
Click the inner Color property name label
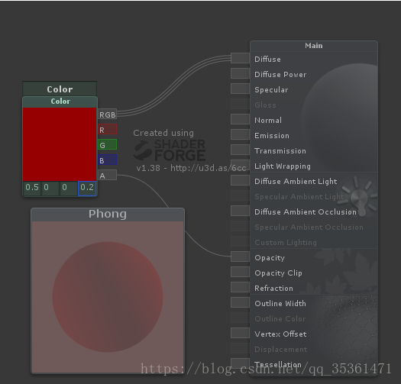pos(60,102)
